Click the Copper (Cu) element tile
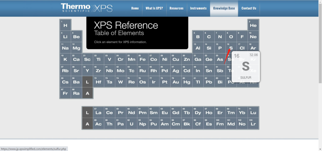322x151 pixels. click(x=176, y=59)
